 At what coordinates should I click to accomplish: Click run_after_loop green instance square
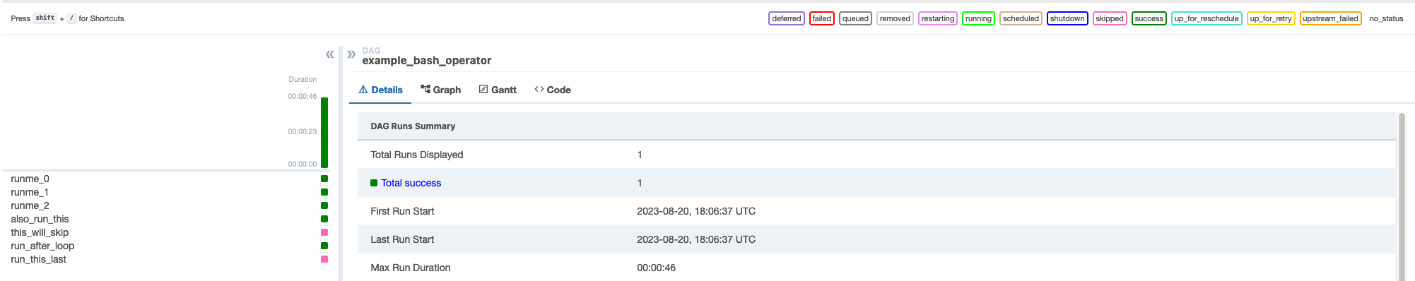[x=324, y=246]
